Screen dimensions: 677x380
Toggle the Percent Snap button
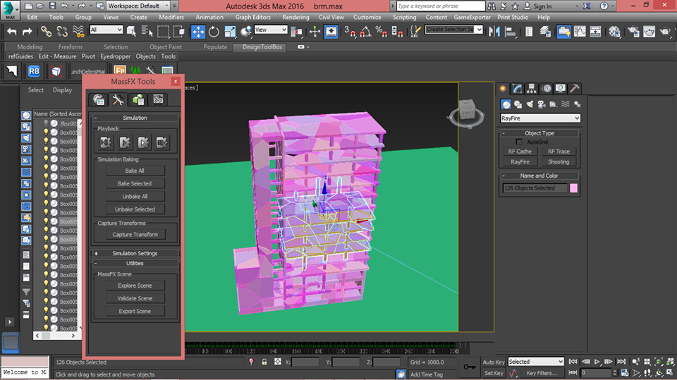382,32
